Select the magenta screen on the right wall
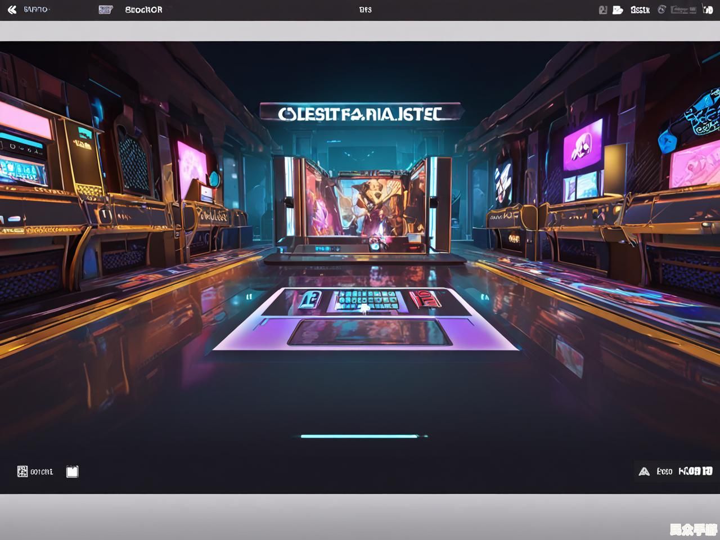The image size is (720, 540). coord(582,145)
